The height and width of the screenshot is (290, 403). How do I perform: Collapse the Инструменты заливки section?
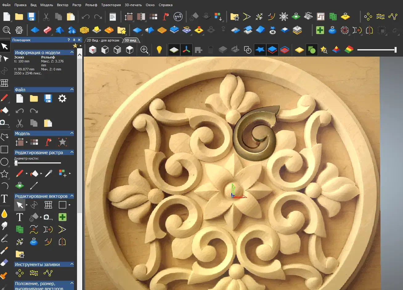[x=72, y=264]
